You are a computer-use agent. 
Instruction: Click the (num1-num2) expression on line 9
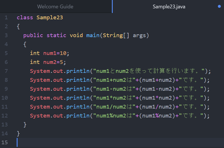157,89
